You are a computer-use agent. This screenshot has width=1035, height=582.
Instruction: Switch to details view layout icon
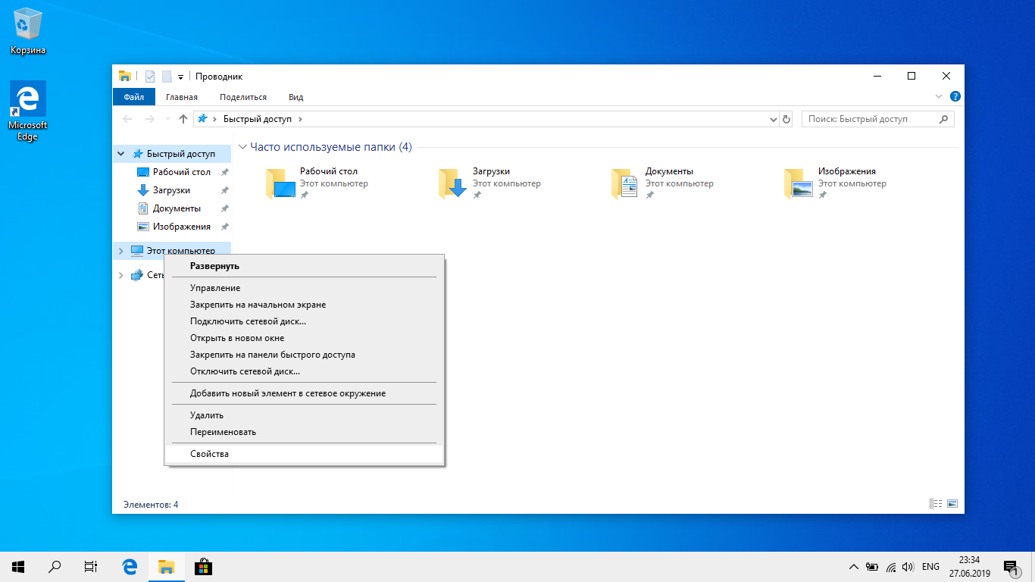click(x=936, y=504)
